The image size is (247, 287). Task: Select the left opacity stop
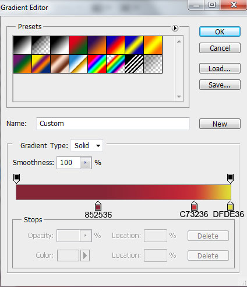pos(17,178)
